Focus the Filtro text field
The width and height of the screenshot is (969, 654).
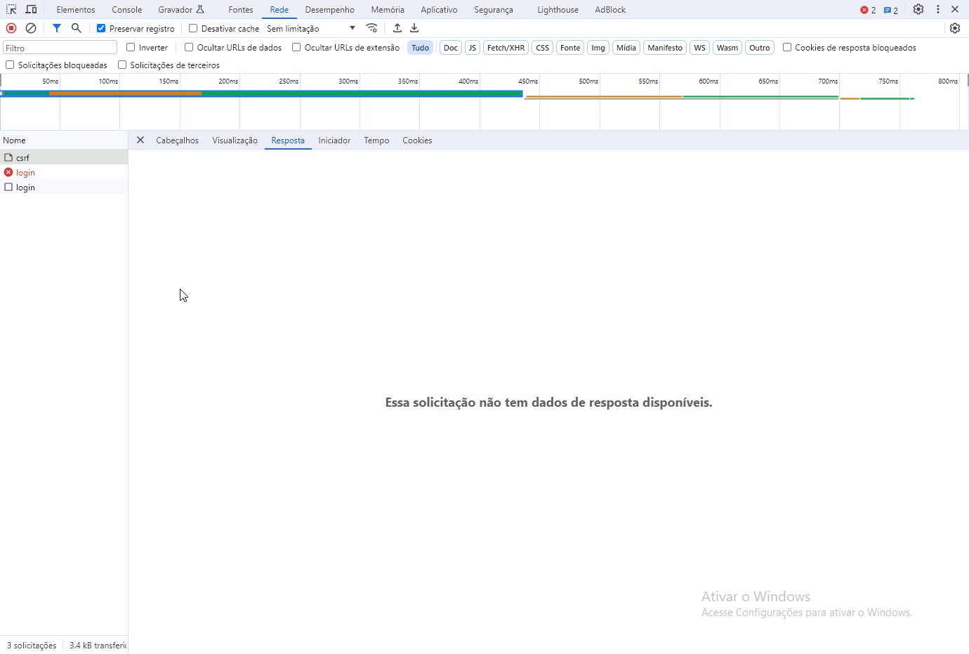click(x=60, y=48)
